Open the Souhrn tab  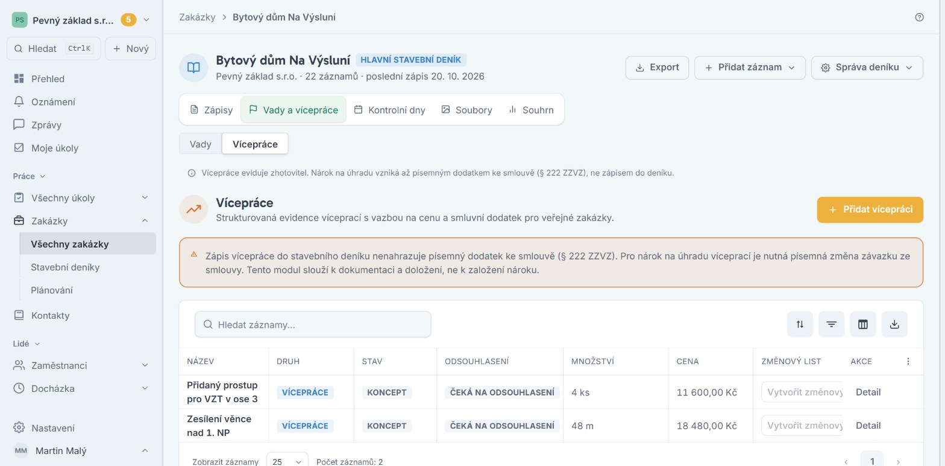[x=531, y=110]
